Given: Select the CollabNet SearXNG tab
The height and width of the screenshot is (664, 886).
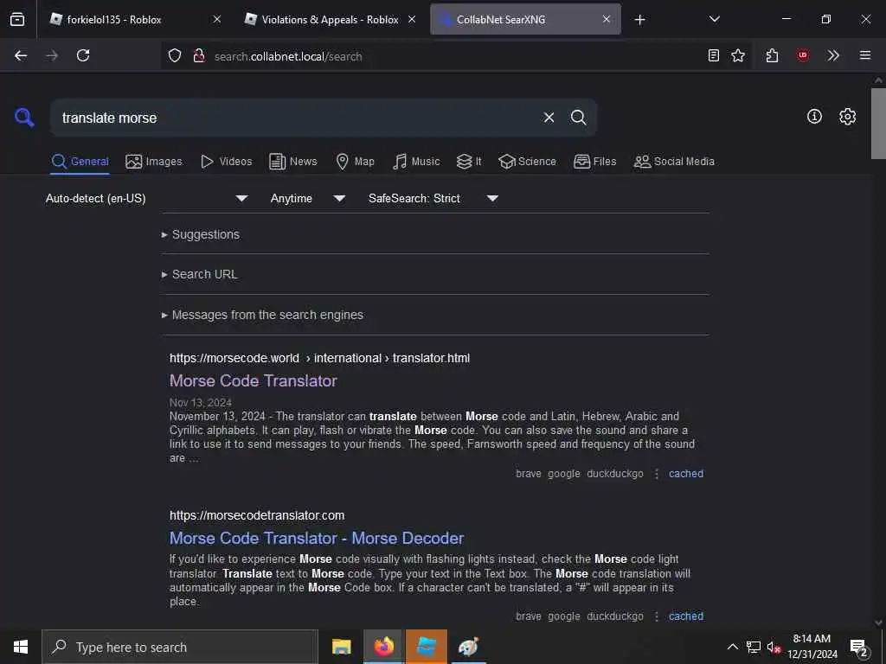Looking at the screenshot, I should 525,19.
